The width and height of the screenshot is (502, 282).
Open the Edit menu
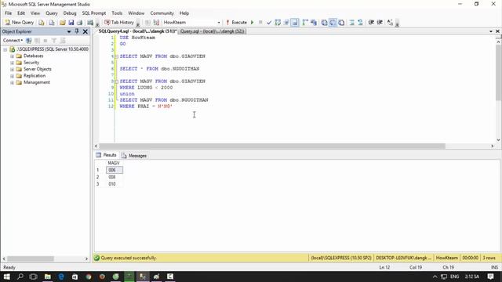(21, 13)
